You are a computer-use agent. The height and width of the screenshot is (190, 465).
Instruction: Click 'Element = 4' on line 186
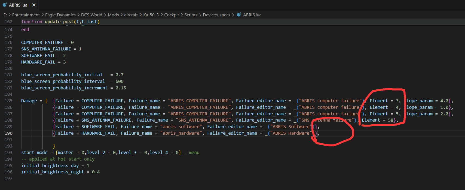pyautogui.click(x=384, y=107)
